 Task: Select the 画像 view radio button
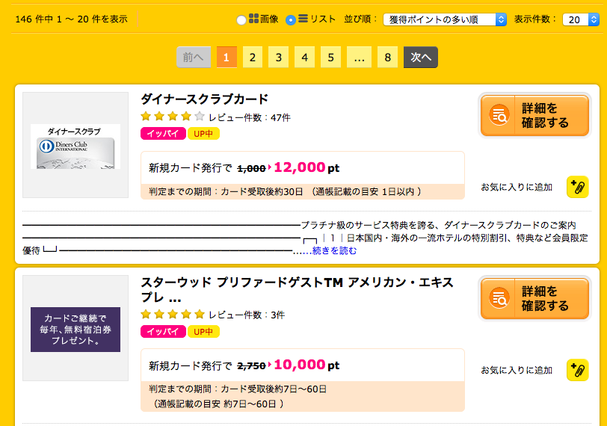click(241, 19)
